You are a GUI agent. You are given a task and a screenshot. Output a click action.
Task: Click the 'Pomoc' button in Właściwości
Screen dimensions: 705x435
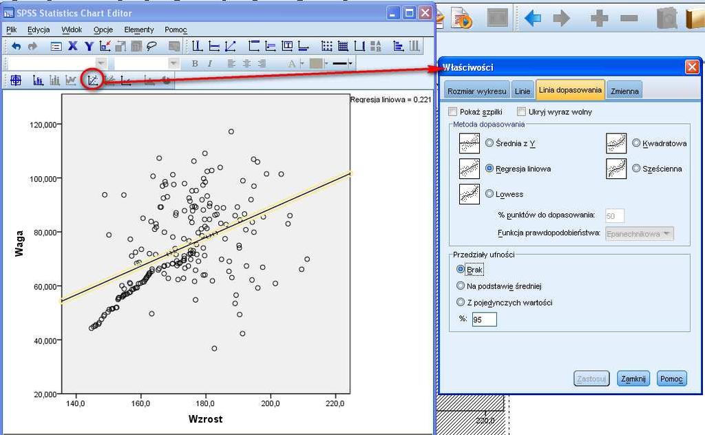pos(671,379)
